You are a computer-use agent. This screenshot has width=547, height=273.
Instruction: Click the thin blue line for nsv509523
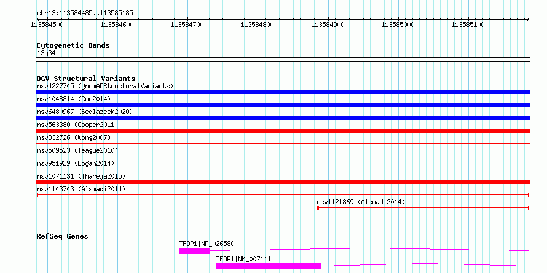click(x=283, y=156)
